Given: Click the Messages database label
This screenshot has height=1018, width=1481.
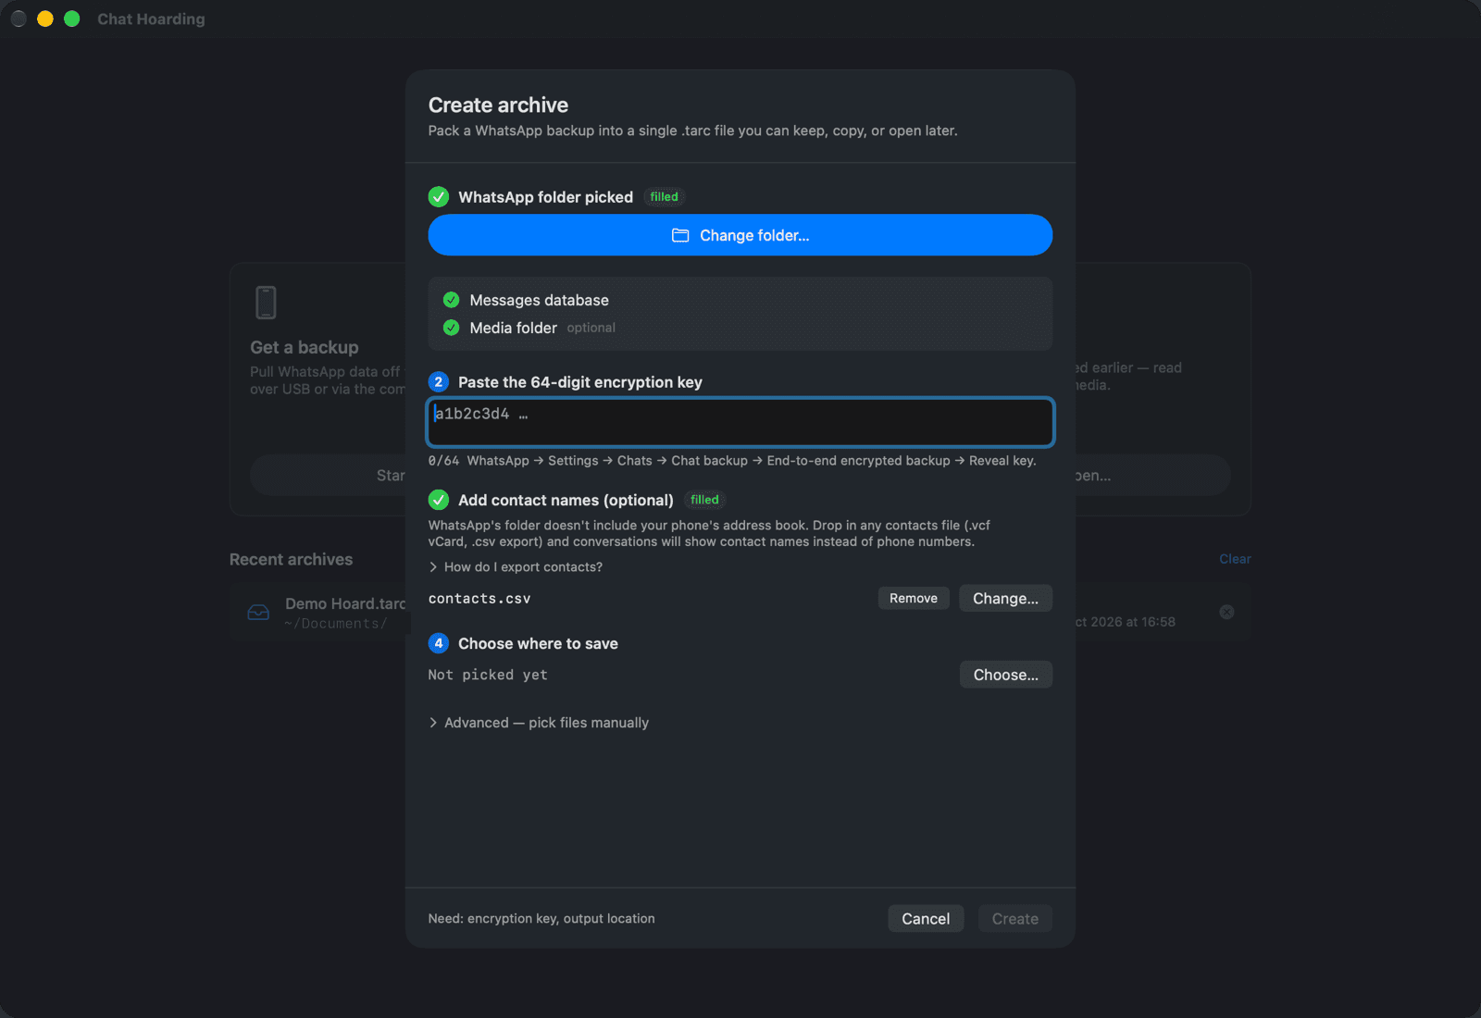Looking at the screenshot, I should coord(539,300).
